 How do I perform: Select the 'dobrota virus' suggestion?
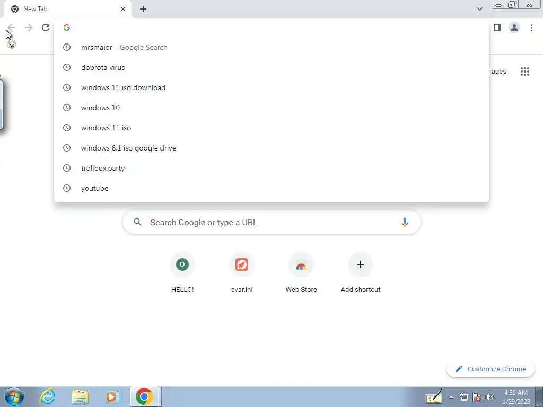point(271,67)
